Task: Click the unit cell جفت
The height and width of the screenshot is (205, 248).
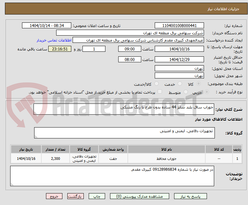Action: click(x=113, y=158)
